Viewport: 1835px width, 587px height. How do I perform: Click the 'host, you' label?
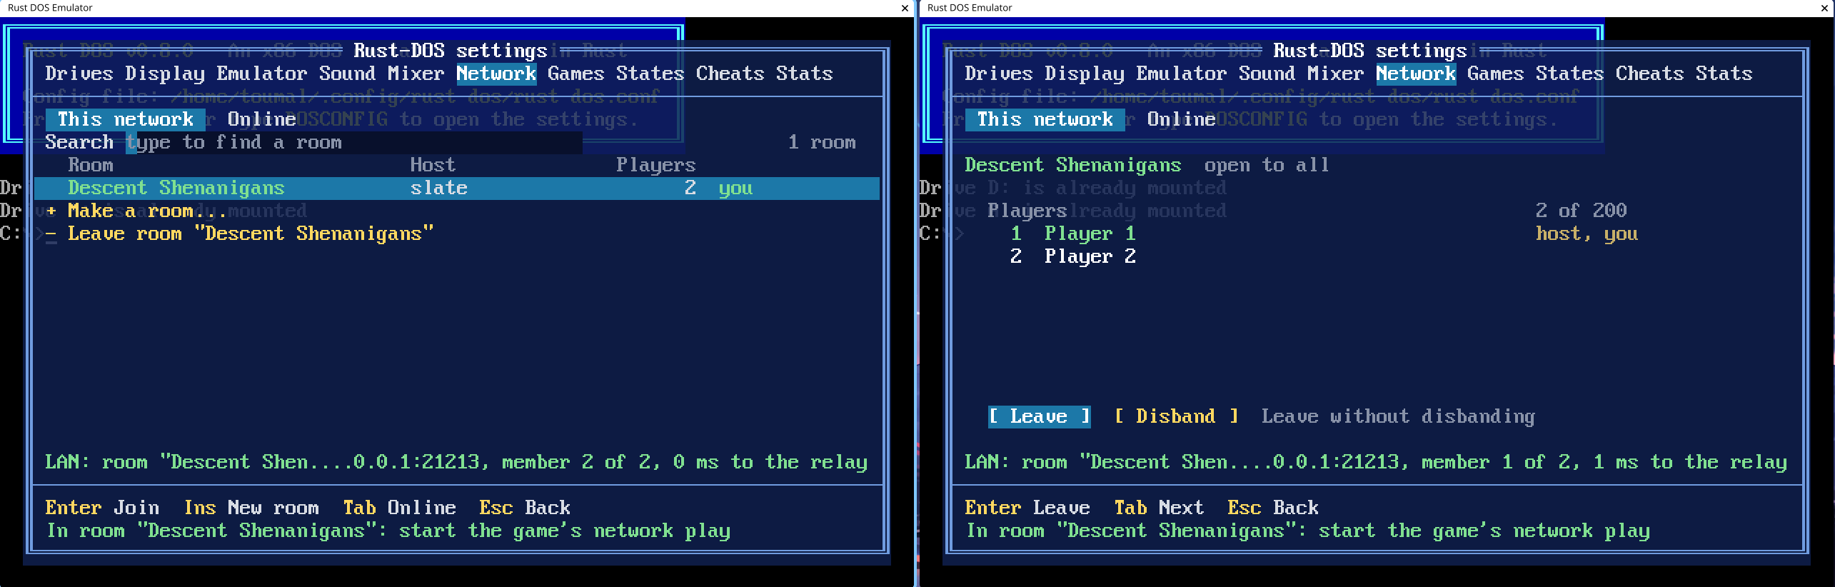click(1587, 234)
